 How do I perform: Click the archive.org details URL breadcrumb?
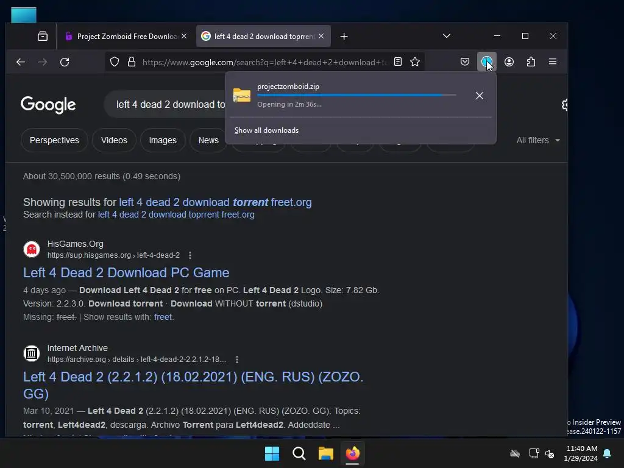point(137,360)
